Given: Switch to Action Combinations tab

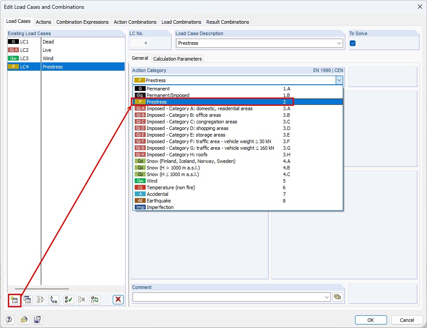Looking at the screenshot, I should point(135,22).
